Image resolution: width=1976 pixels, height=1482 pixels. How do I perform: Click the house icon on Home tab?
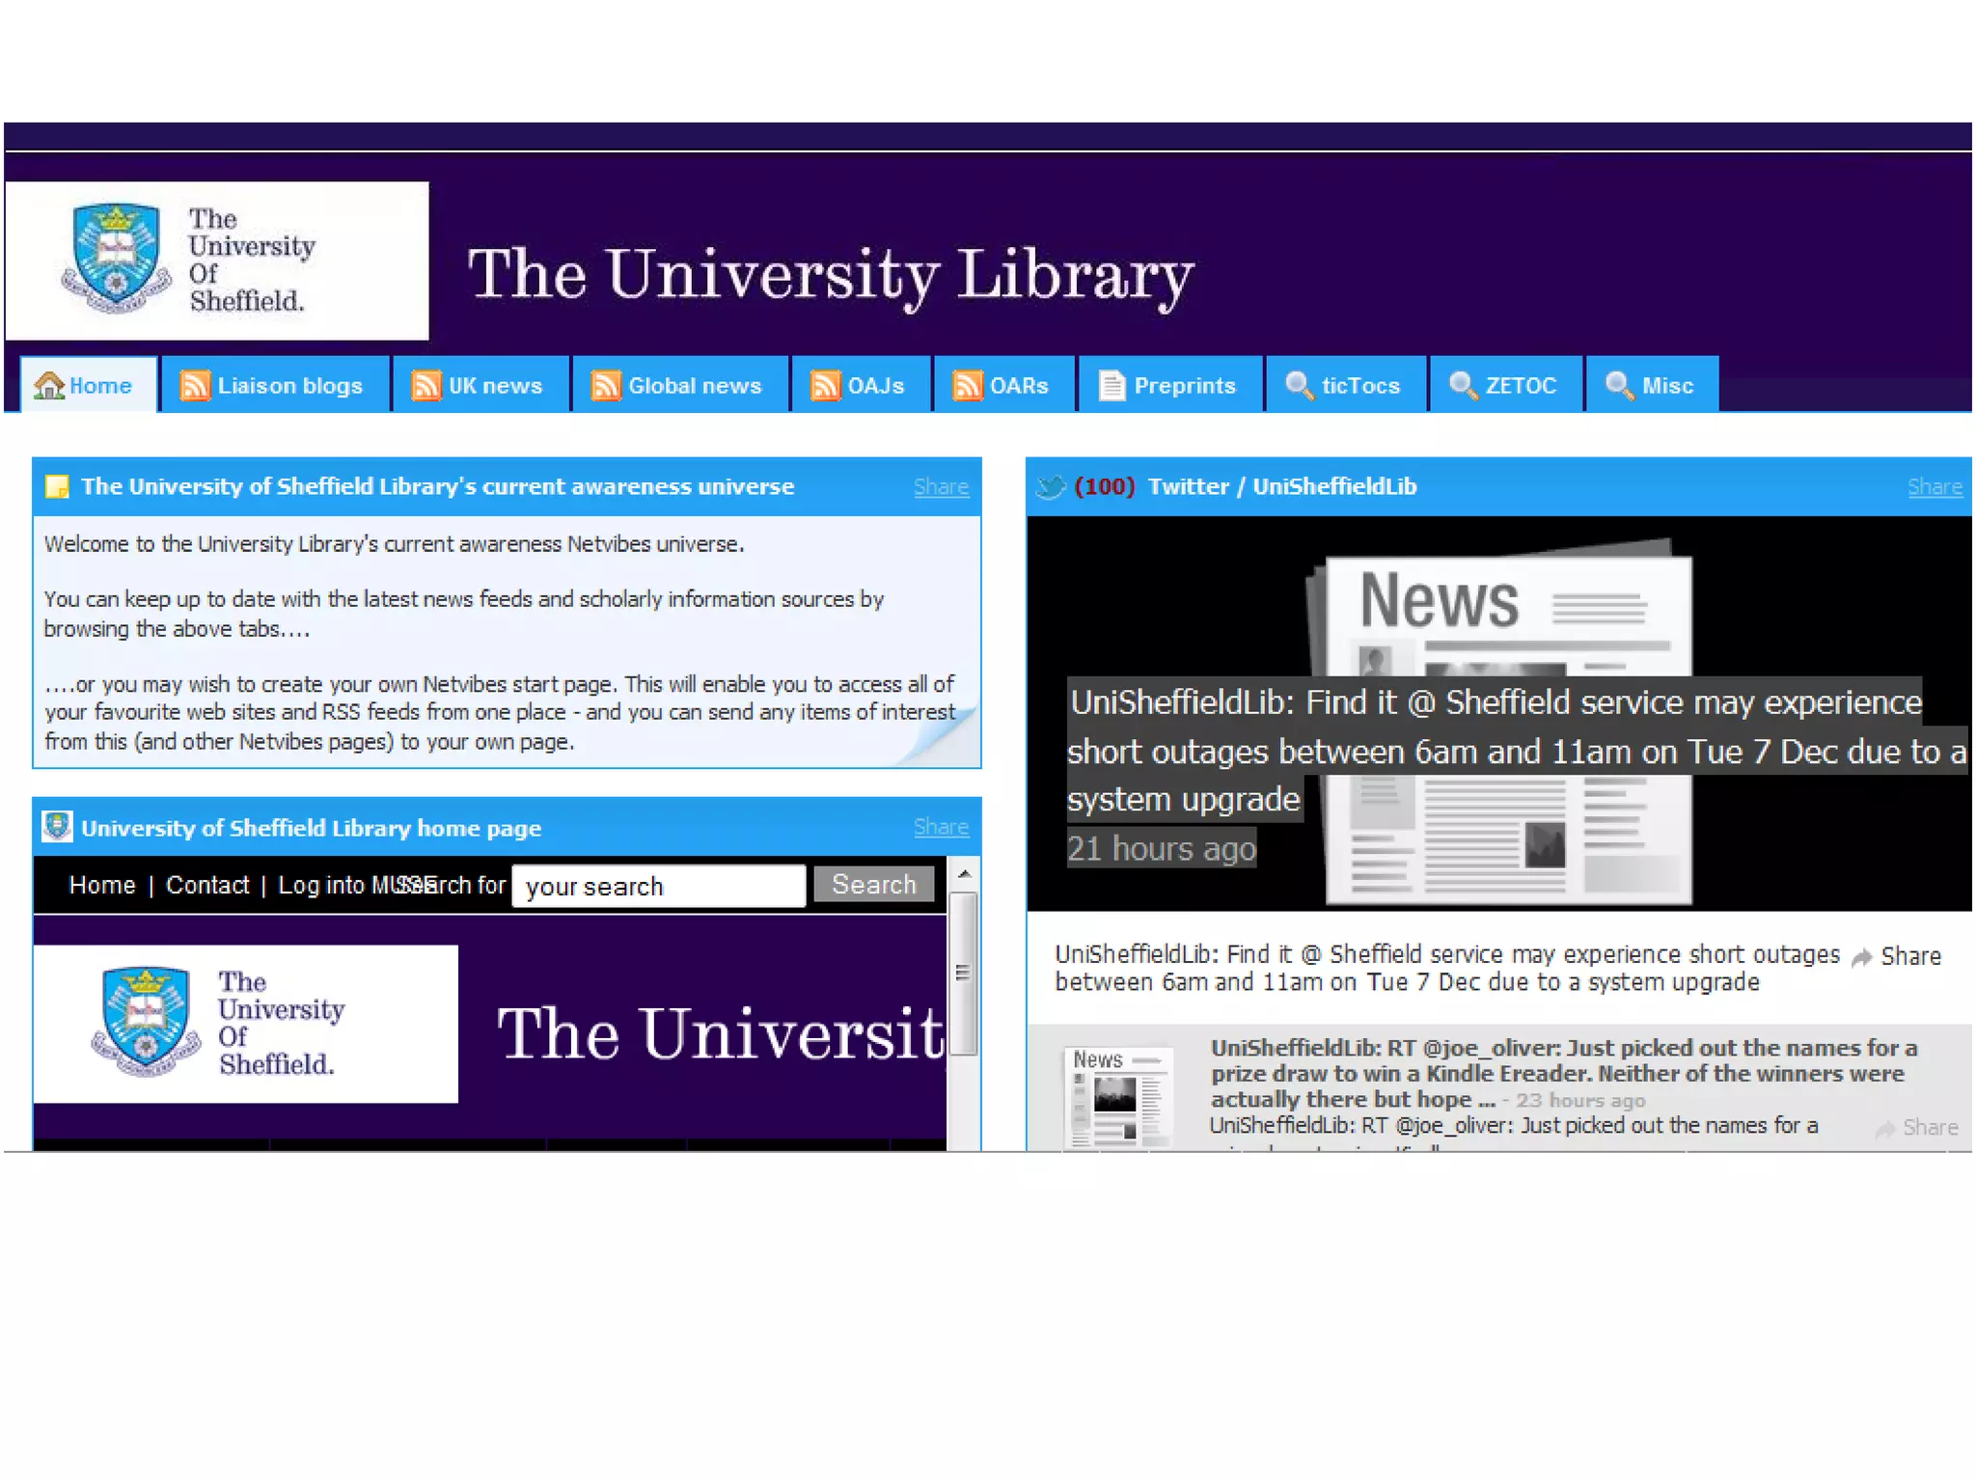(x=48, y=386)
